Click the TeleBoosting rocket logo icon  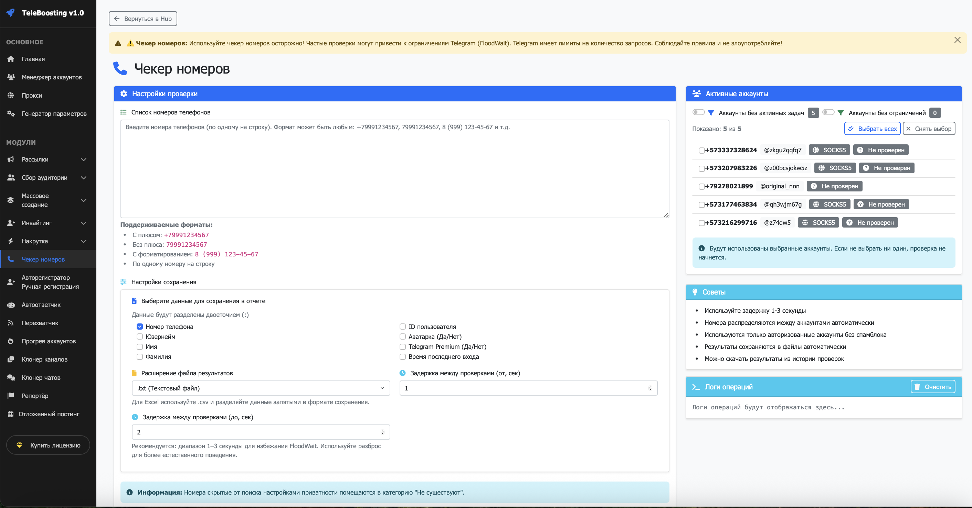[11, 13]
